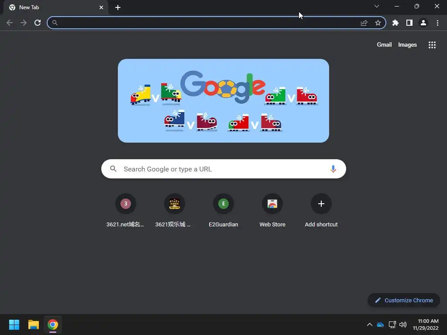Open the clock showing 11:00 AM

tap(426, 325)
